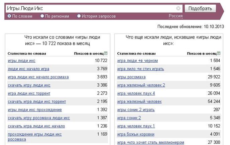Click the count '9 605'
Image resolution: width=230 pixels, height=145 pixels.
point(215,85)
